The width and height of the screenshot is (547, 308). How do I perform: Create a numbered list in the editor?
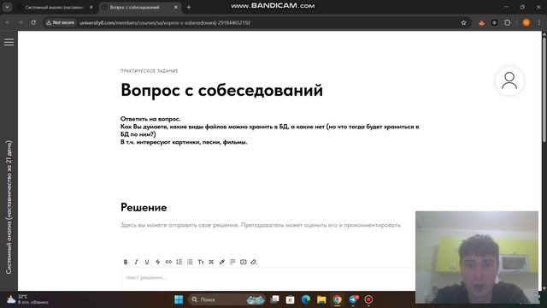tap(179, 262)
